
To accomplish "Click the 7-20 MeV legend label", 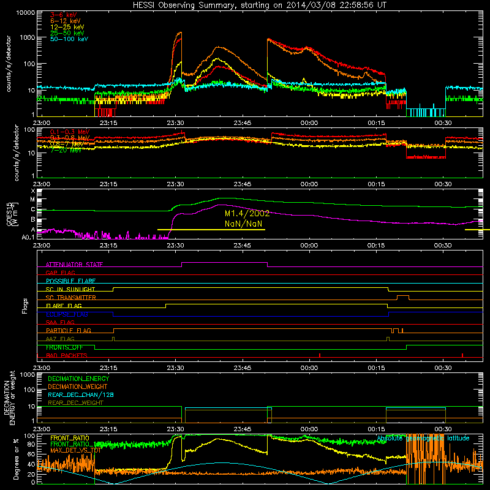I will tap(66, 150).
